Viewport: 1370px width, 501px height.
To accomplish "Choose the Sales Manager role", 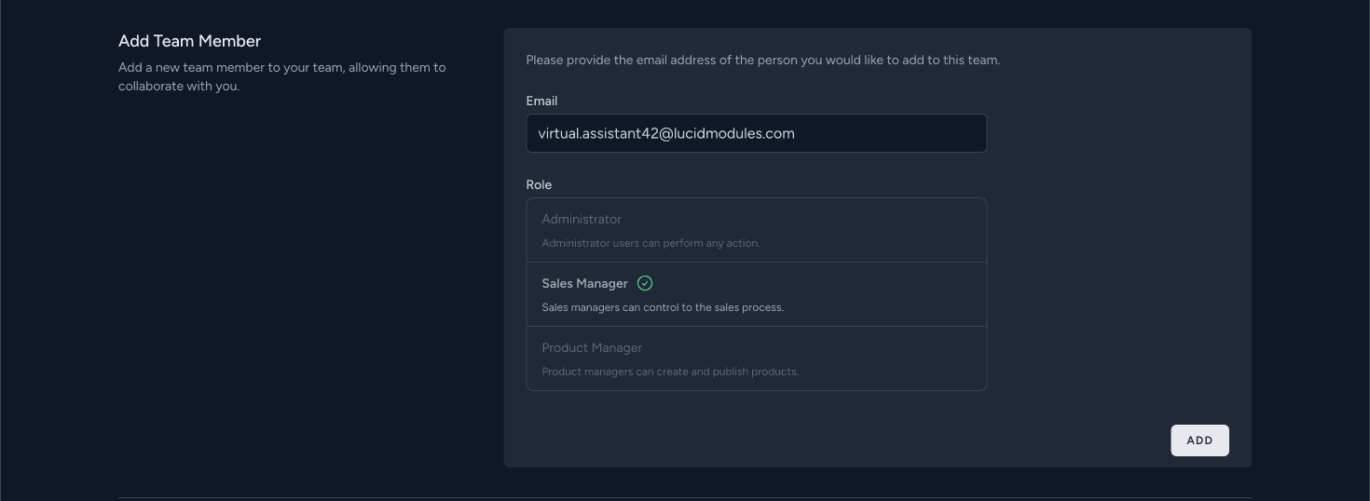I will pyautogui.click(x=584, y=284).
